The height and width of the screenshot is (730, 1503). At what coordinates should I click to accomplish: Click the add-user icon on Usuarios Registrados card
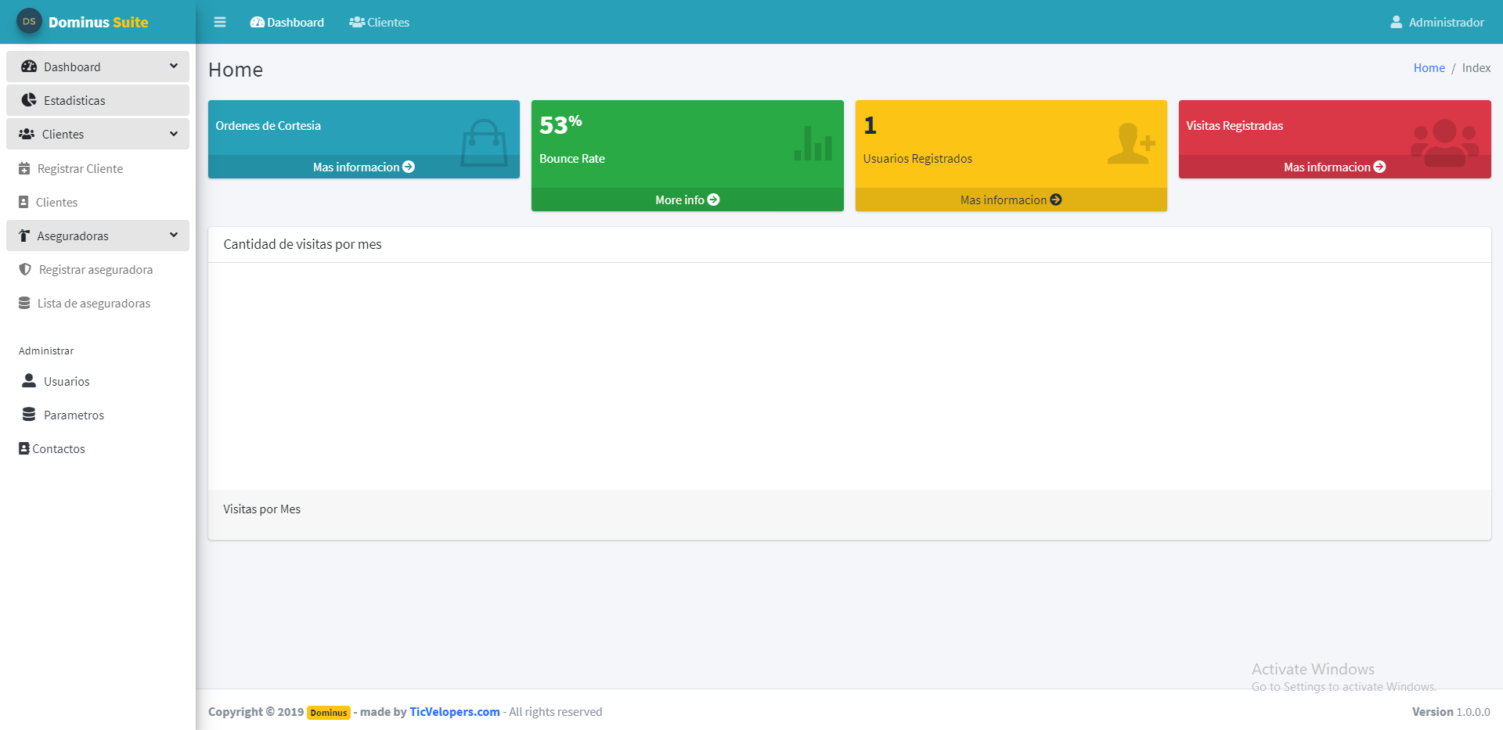(x=1131, y=144)
